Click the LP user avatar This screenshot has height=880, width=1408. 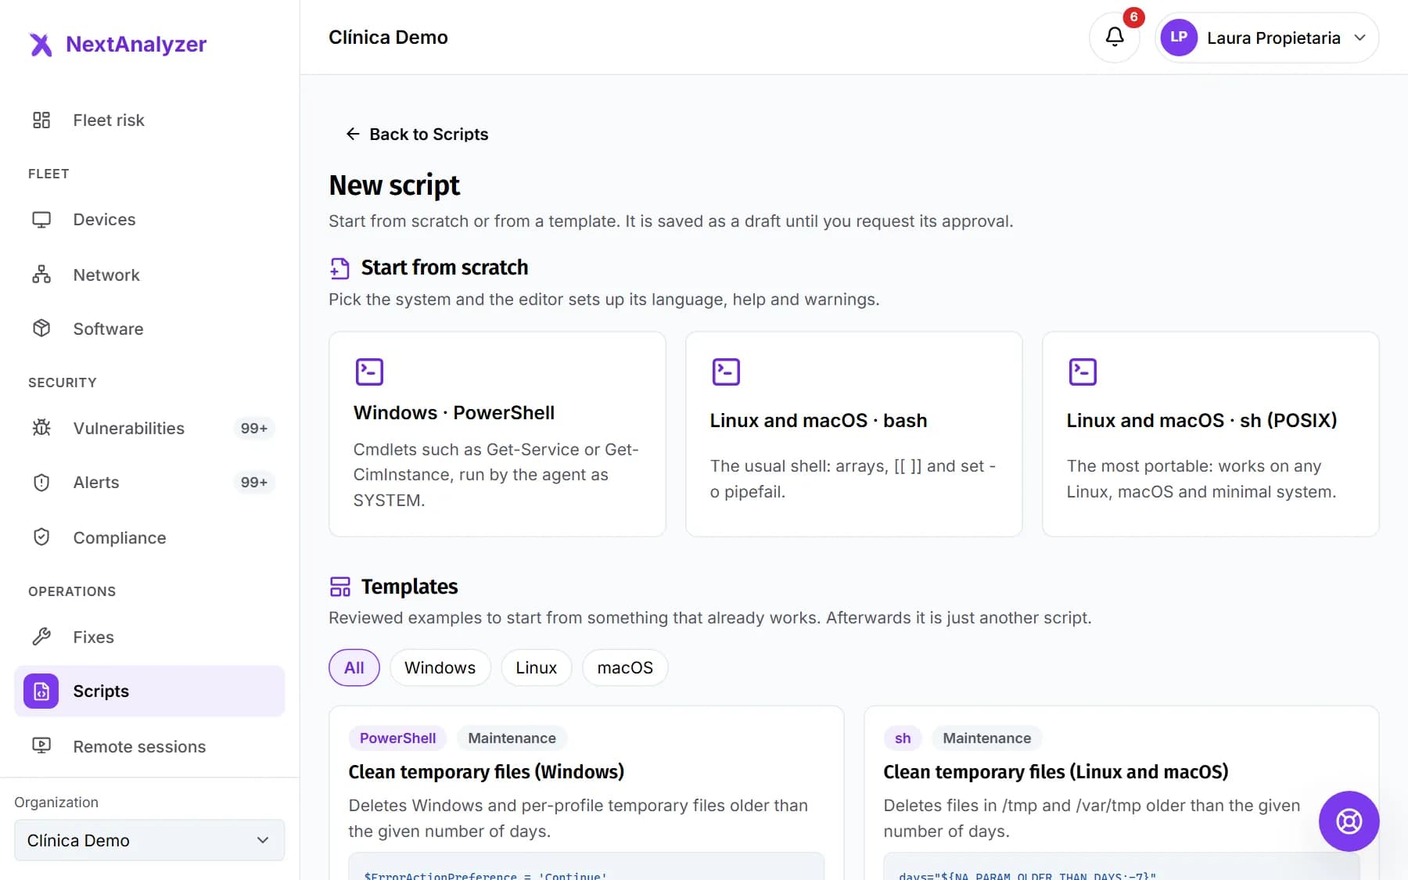[1179, 38]
